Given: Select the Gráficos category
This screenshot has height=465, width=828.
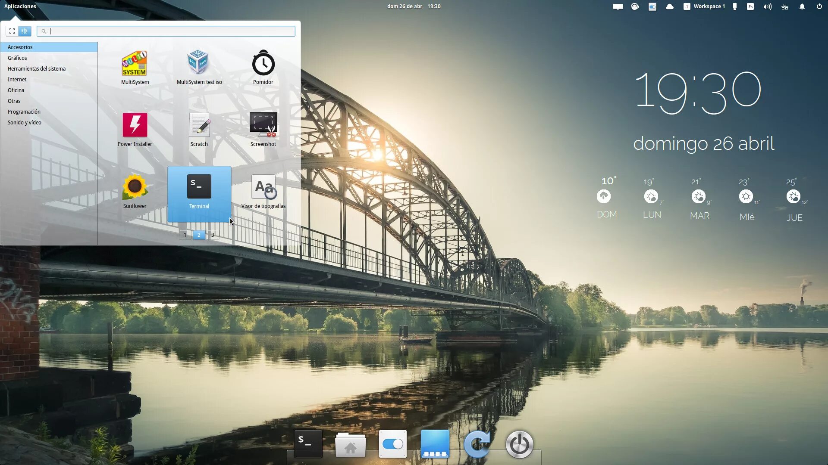Looking at the screenshot, I should point(17,58).
